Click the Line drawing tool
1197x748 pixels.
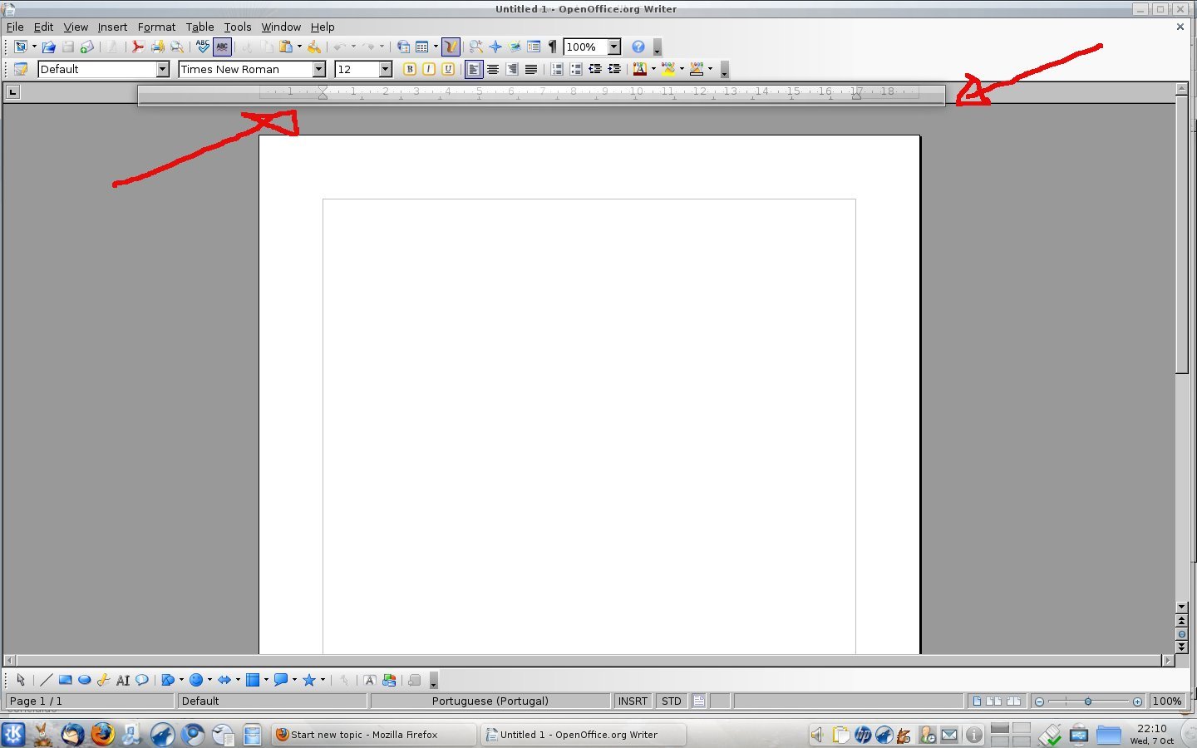(46, 680)
